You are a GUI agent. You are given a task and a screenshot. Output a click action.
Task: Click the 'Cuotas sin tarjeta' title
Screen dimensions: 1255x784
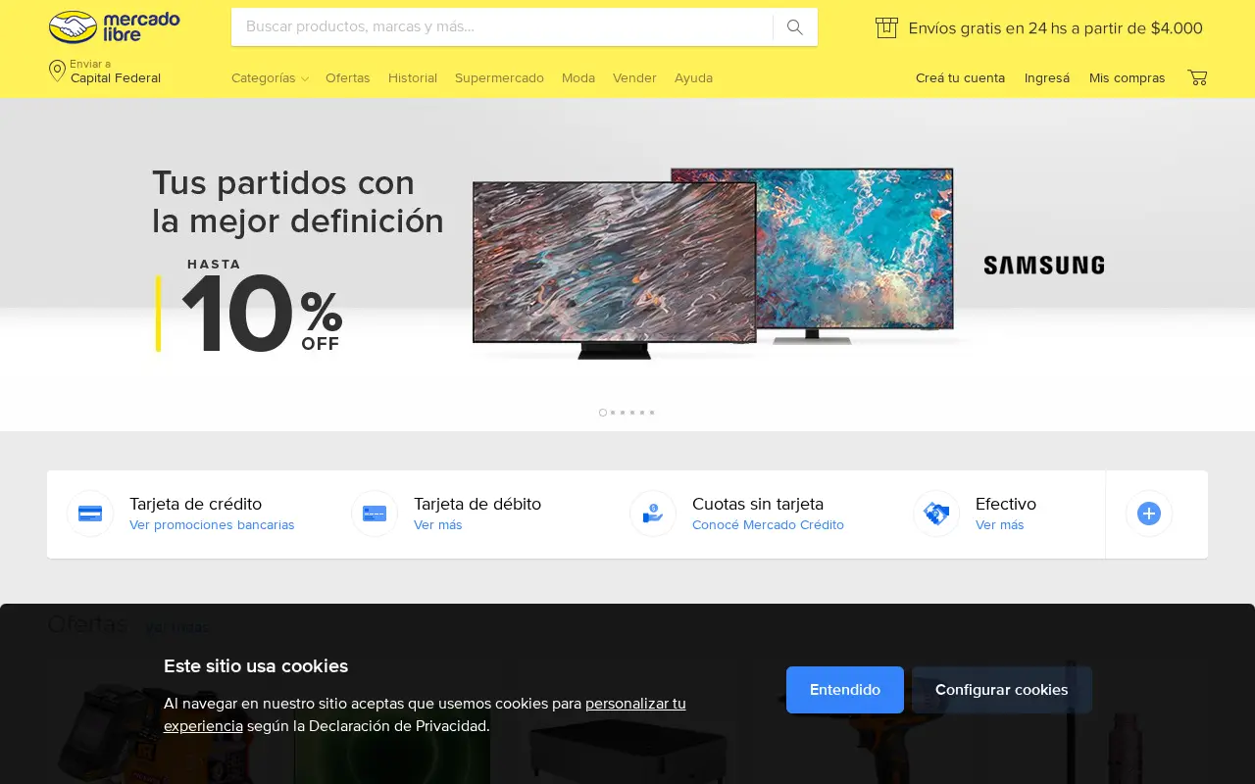(x=758, y=504)
